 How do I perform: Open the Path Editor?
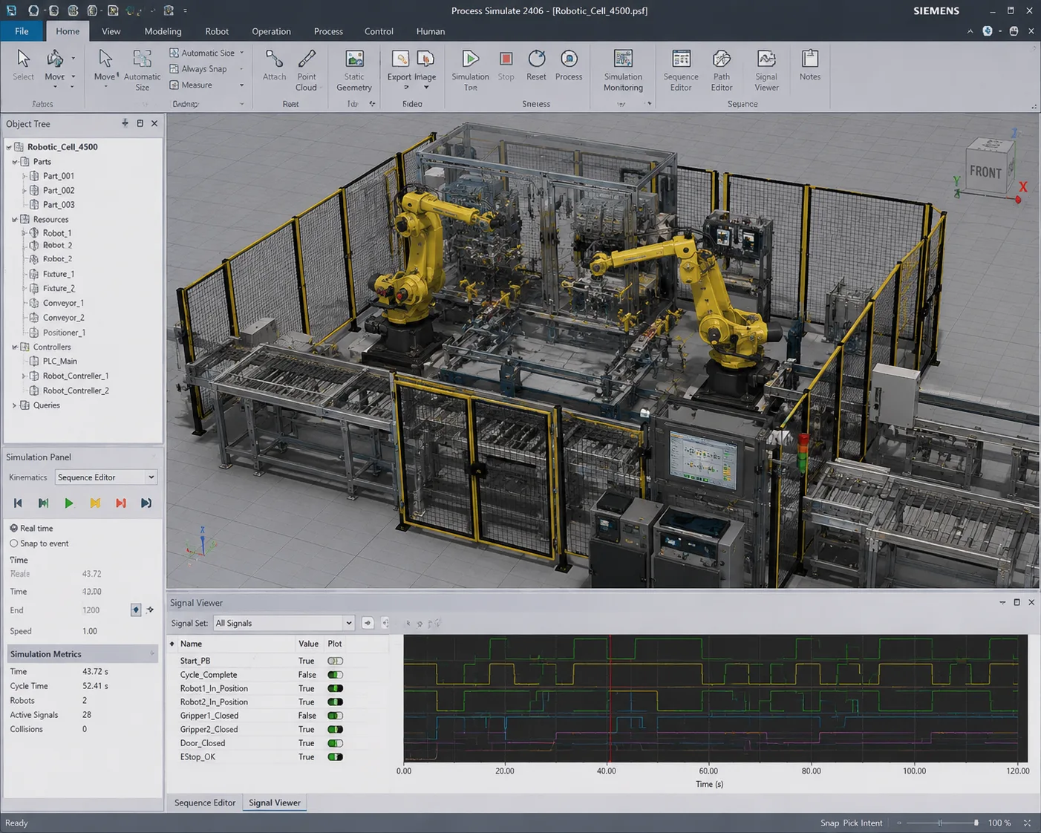(722, 71)
